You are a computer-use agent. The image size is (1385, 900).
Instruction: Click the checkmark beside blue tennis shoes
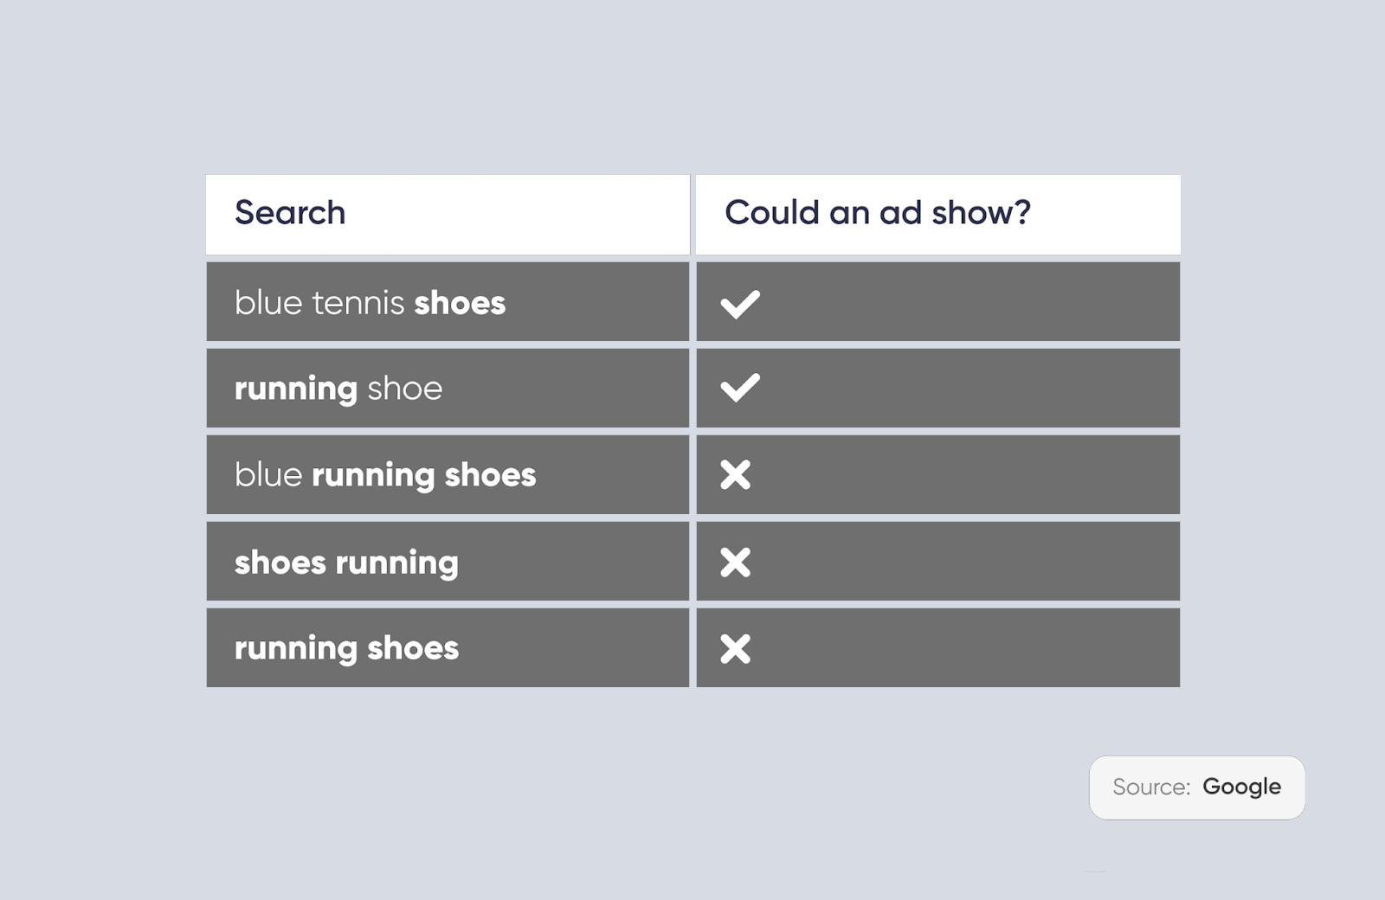740,304
